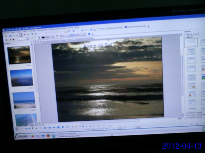The height and width of the screenshot is (153, 205).
Task: Choose the Ellipse drawing tool
Action: 29,129
